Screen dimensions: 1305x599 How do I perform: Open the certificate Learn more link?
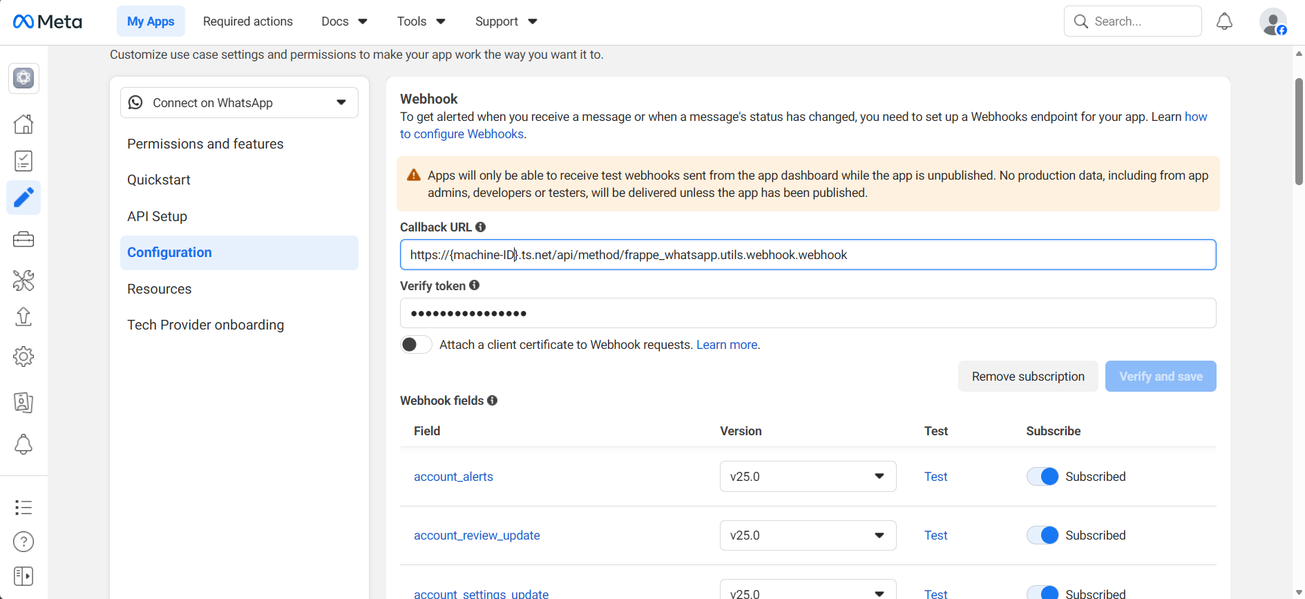(727, 345)
